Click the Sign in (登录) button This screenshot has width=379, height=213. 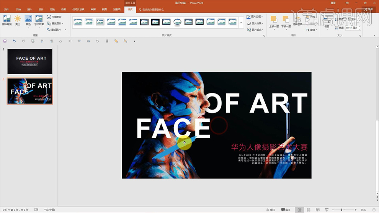333,3
